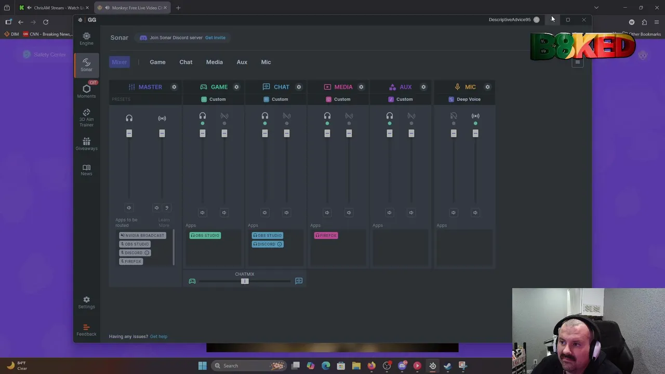Open the Aux channel Custom preset dropdown
The width and height of the screenshot is (665, 374).
pos(401,99)
